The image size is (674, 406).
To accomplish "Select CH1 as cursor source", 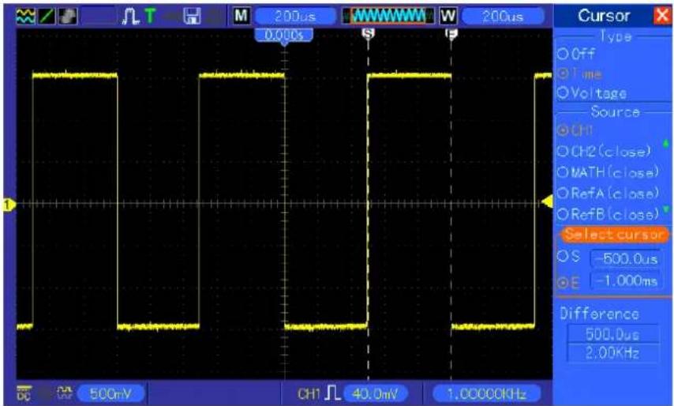I will point(575,130).
